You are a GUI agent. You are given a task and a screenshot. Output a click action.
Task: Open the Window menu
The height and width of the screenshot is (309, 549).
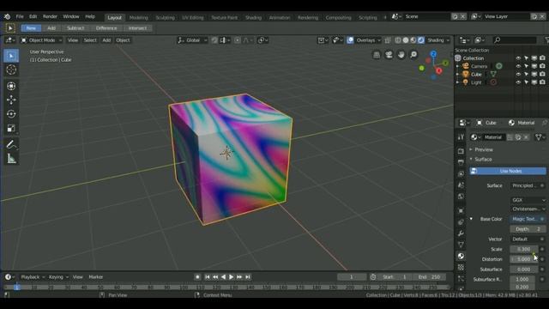click(71, 16)
